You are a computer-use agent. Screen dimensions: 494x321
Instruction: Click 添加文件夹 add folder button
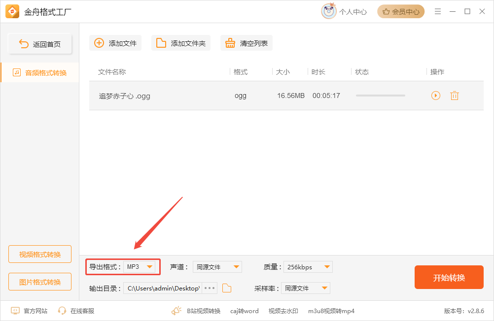point(181,43)
